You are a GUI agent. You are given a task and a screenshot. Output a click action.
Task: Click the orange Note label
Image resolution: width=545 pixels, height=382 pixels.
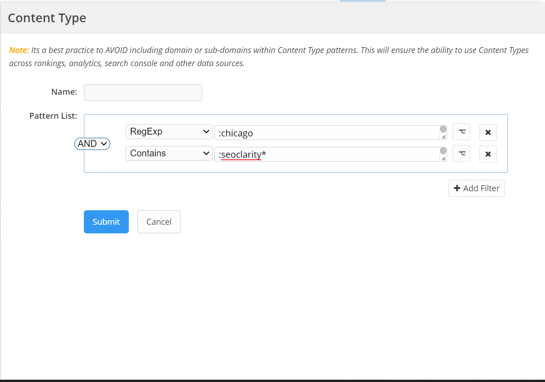click(x=19, y=50)
